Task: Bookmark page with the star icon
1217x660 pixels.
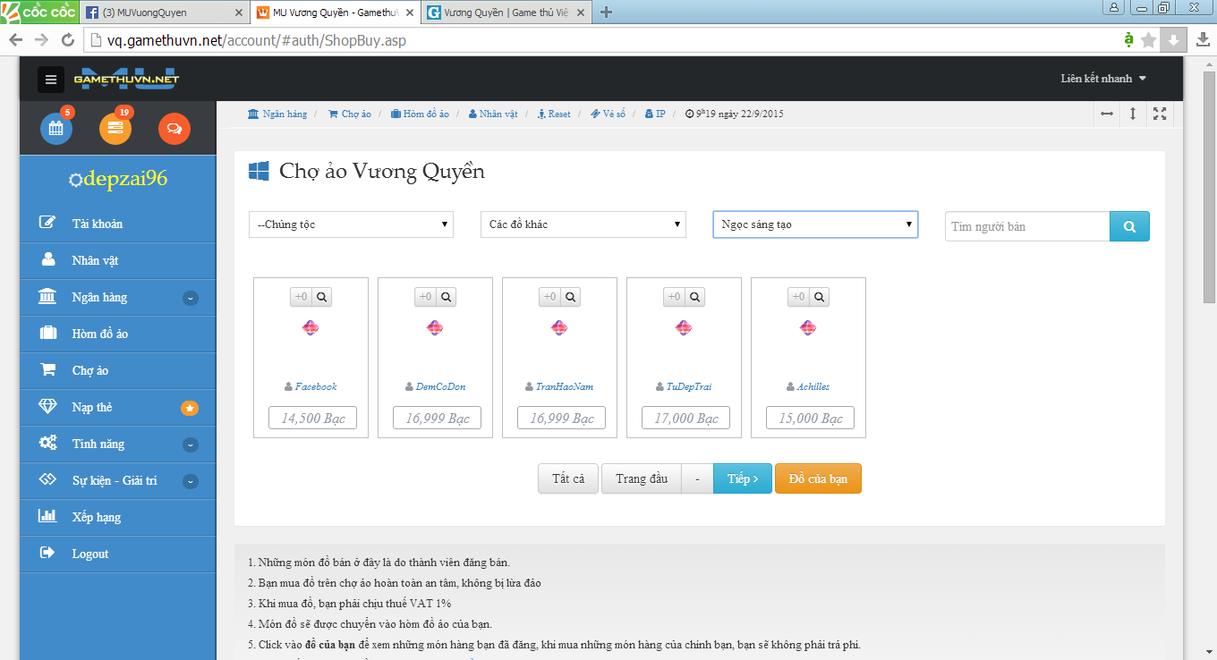Action: [x=1149, y=40]
